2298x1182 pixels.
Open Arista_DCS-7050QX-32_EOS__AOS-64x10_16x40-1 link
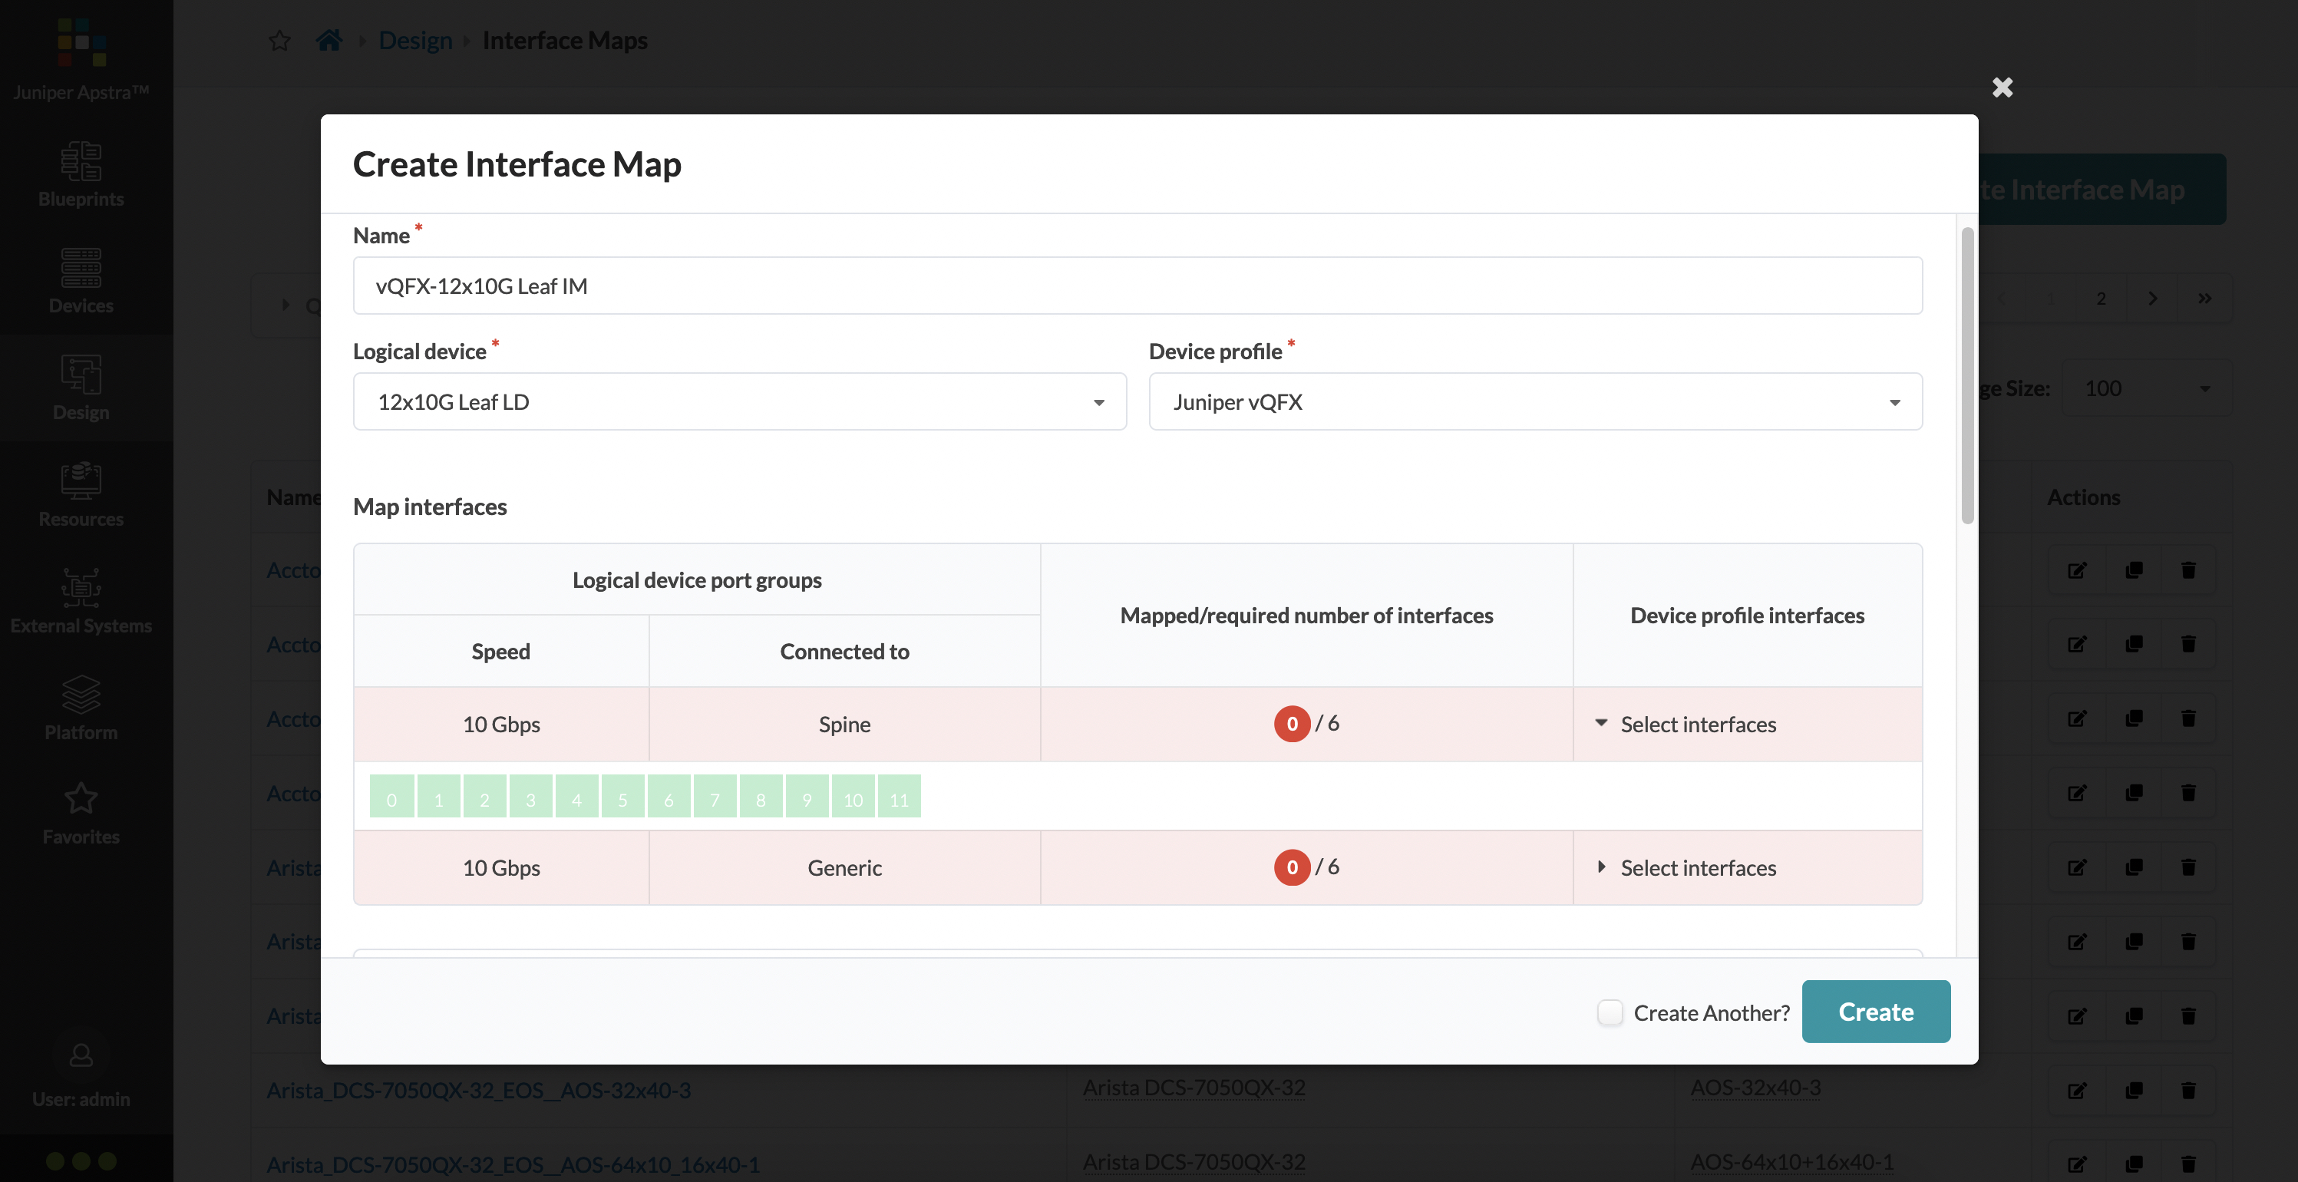coord(513,1164)
